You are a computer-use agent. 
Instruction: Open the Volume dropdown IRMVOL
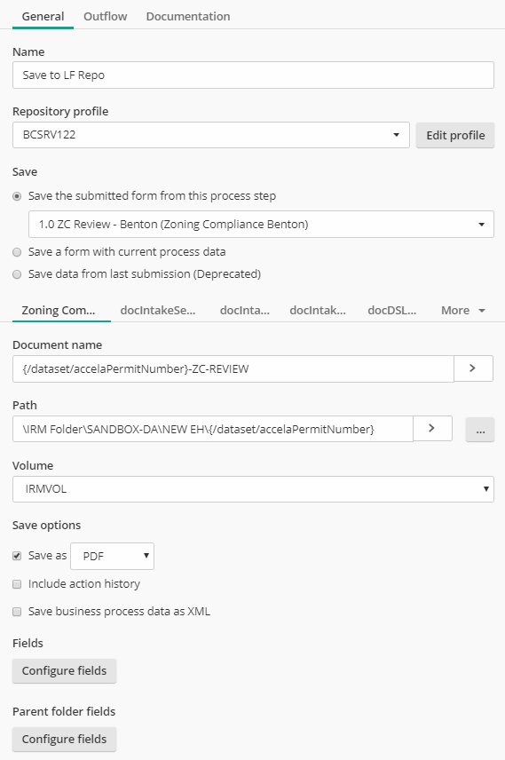[253, 489]
